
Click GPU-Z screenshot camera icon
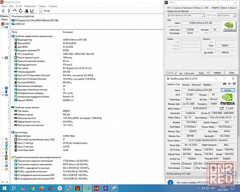point(225,83)
